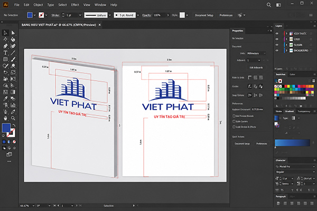The image size is (317, 211).
Task: Select the Symbol Sprayer tool
Action: (5, 105)
